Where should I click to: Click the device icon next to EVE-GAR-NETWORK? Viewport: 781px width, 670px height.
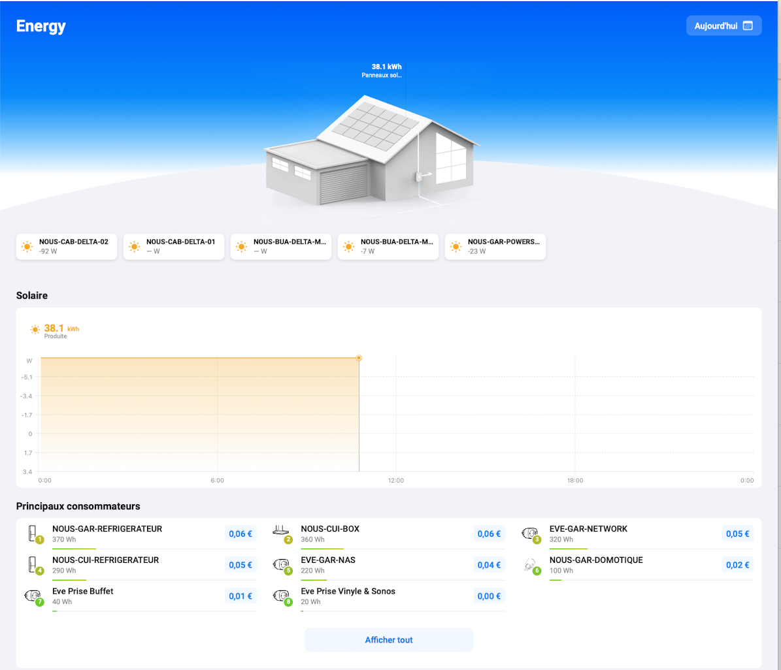[531, 534]
